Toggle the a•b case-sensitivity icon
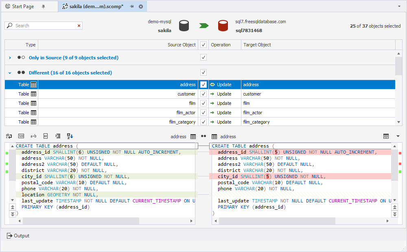Screen dimensions: 407x252 [33, 136]
